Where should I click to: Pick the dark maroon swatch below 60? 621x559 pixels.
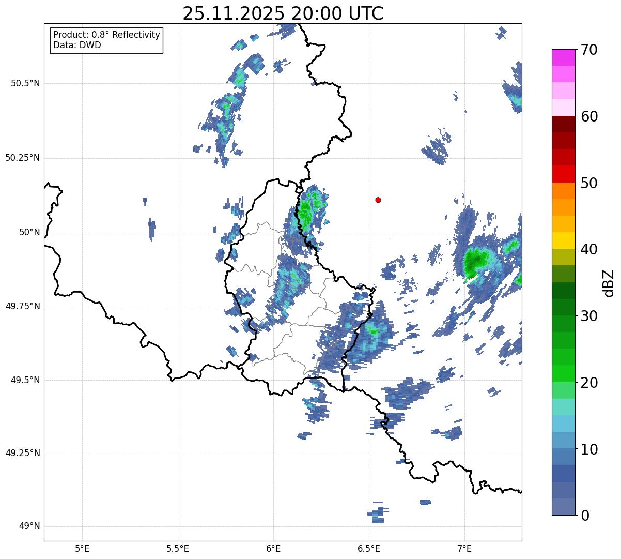pos(564,124)
